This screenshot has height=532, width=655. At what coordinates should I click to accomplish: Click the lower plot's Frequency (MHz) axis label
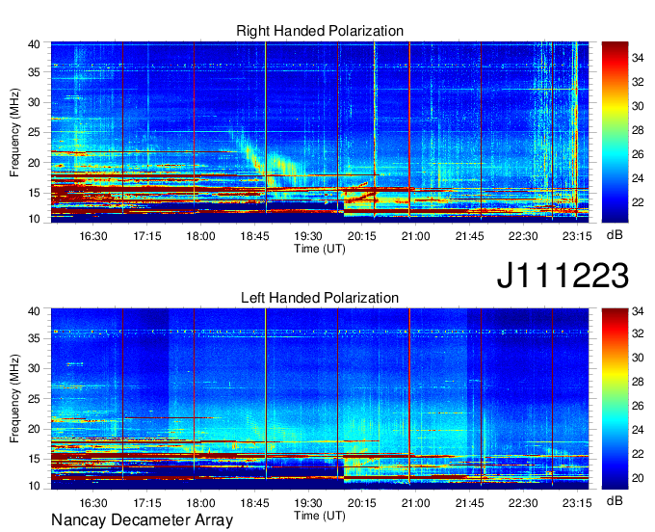click(x=14, y=399)
